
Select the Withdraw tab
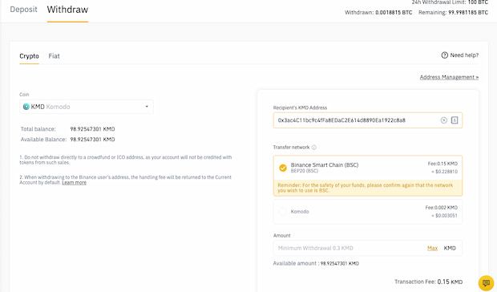[67, 10]
